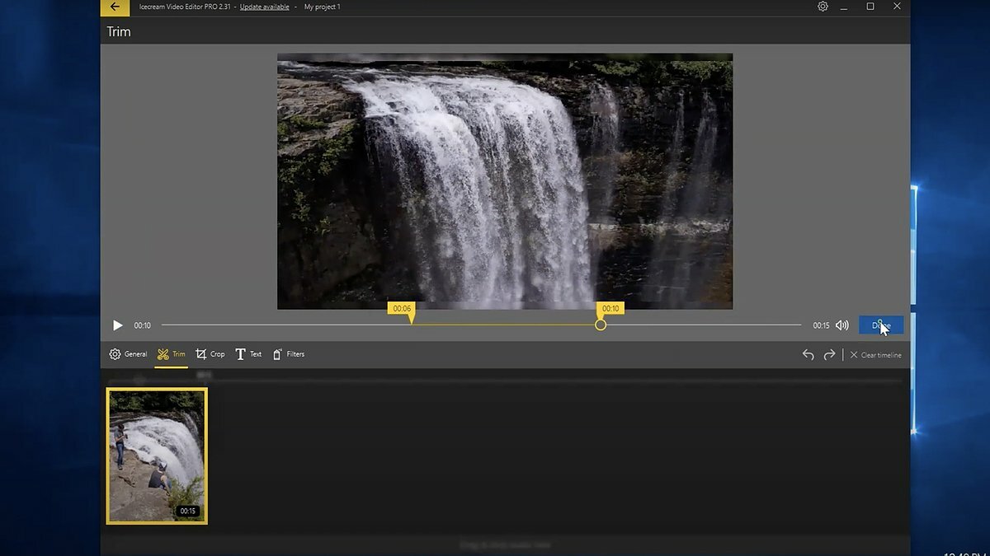Maximize the Icecream Video Editor window
This screenshot has width=990, height=556.
click(870, 7)
